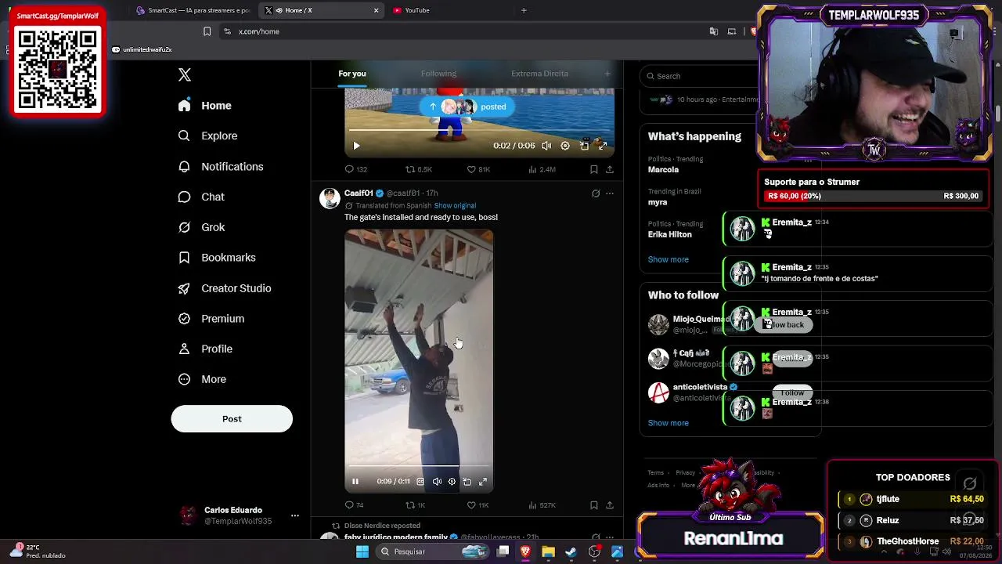Open Chat from the sidebar

click(202, 197)
